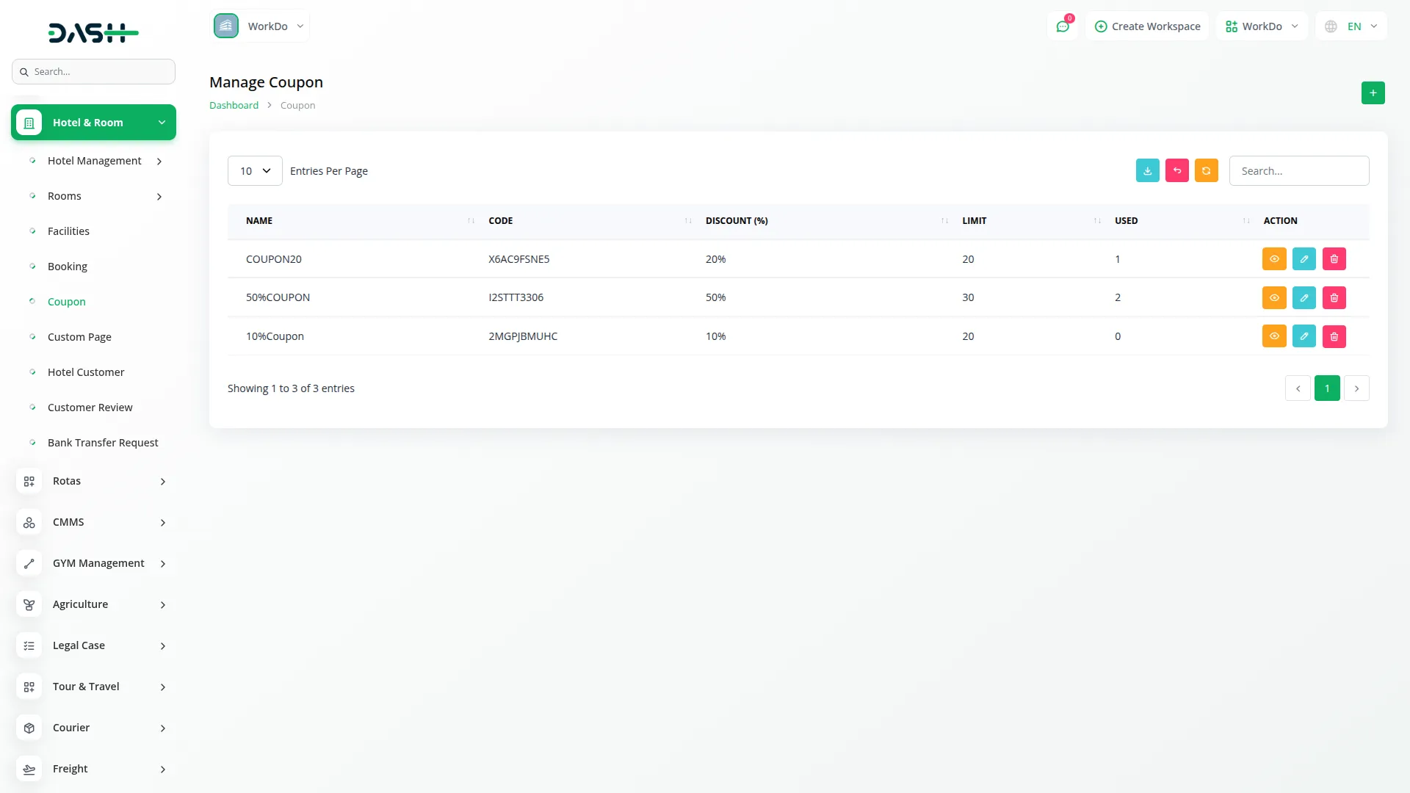This screenshot has width=1410, height=793.
Task: Click the orange refresh icon in the toolbar
Action: tap(1206, 170)
